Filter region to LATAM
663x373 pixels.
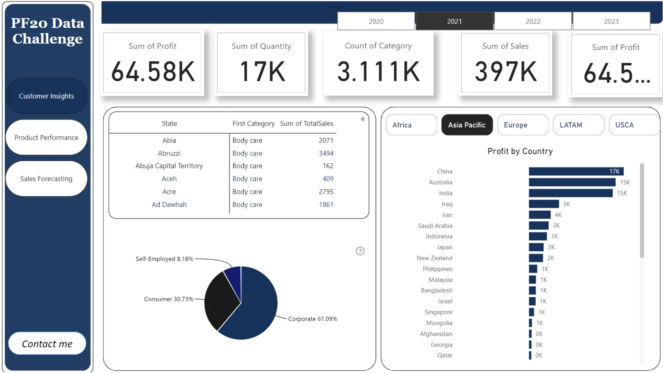[x=578, y=125]
